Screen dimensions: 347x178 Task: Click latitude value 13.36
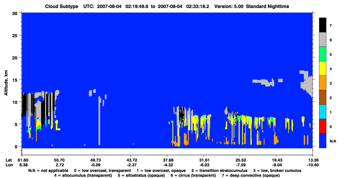[x=312, y=160]
